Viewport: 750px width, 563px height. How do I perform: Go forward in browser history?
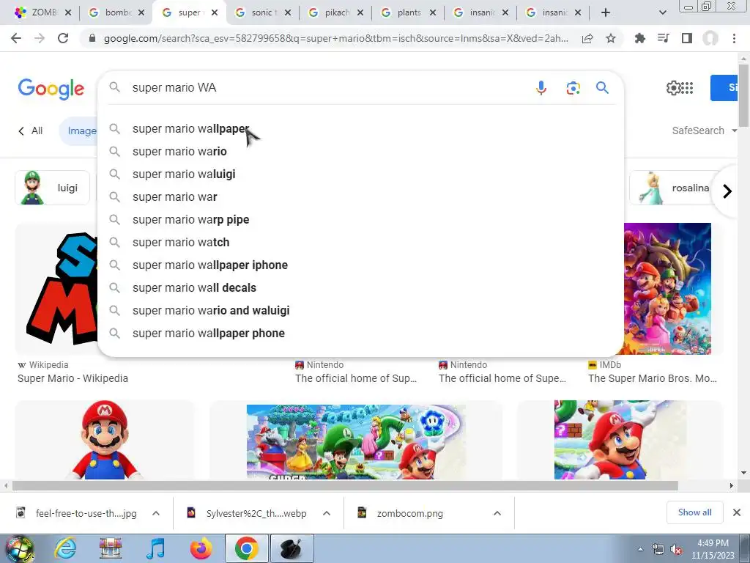[40, 38]
